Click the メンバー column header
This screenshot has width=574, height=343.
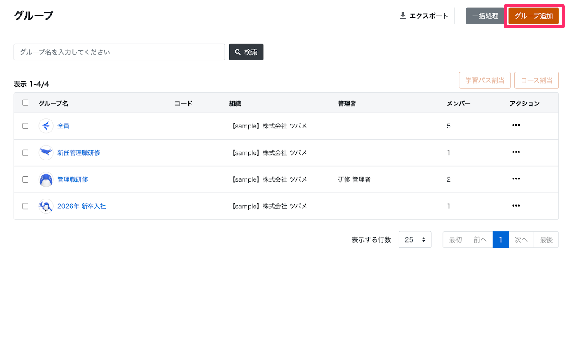[x=458, y=104]
